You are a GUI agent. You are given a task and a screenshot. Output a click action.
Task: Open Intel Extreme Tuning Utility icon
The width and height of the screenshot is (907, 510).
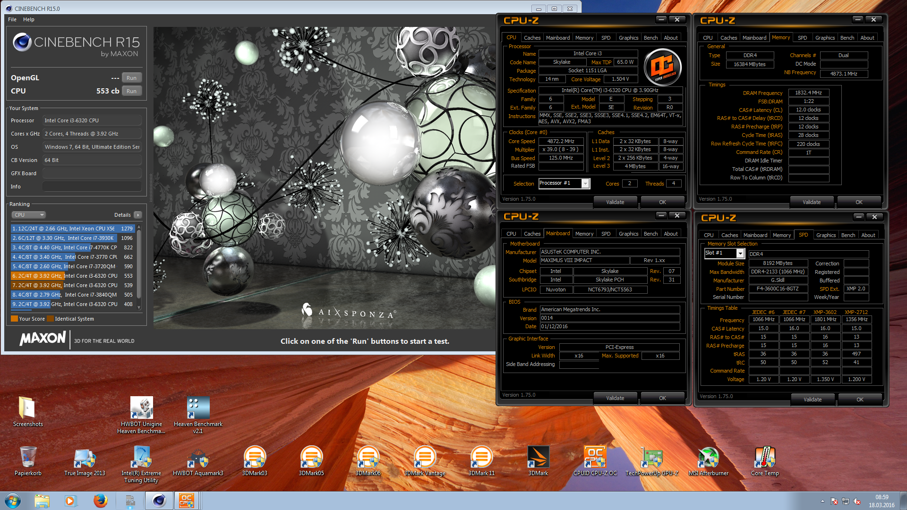[141, 464]
